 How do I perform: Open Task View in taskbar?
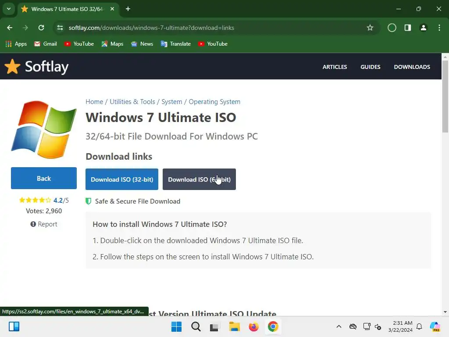pos(214,327)
